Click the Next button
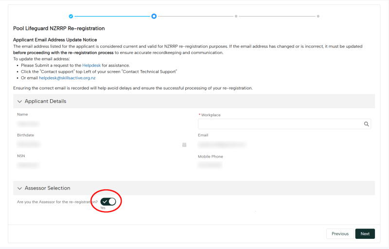Screen dimensions: 389x249 point(365,233)
